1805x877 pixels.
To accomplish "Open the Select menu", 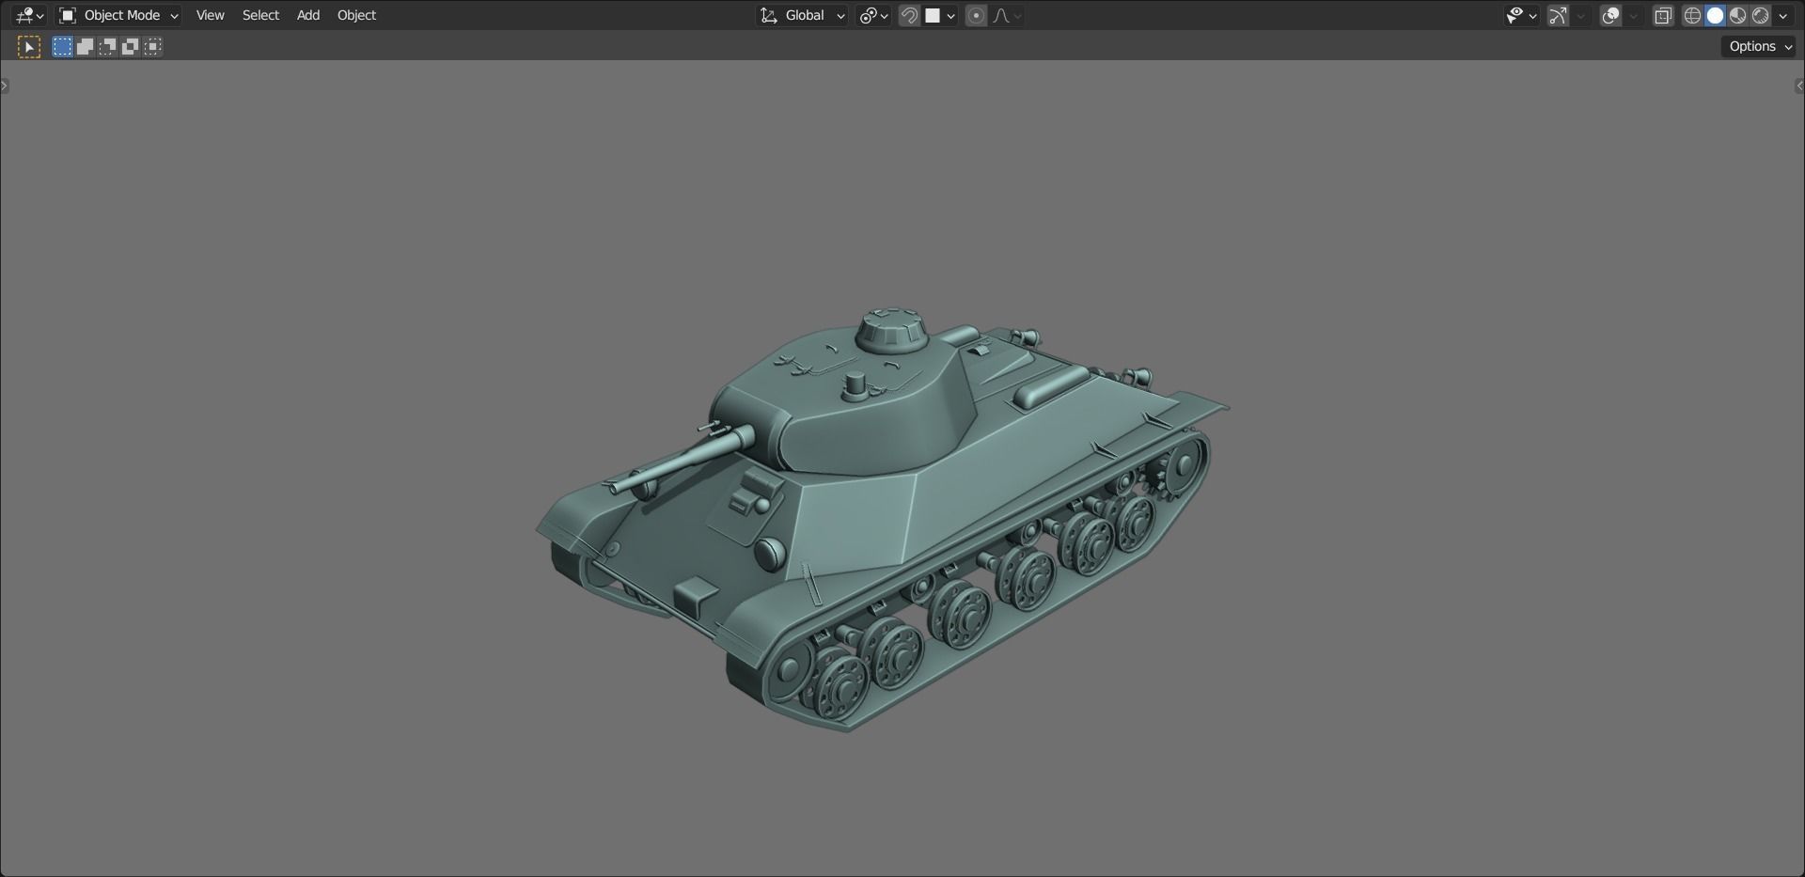I will 260,15.
